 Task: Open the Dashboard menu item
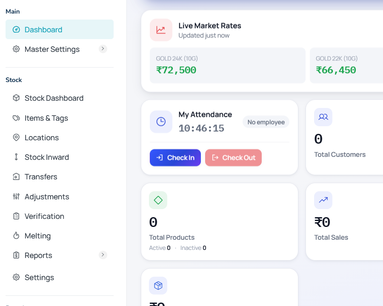point(59,29)
